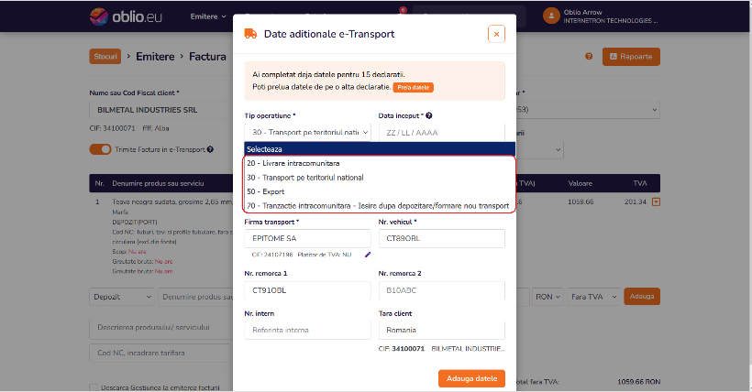Click the orange question mark icon near Rapoarte
This screenshot has width=752, height=392.
(x=589, y=56)
